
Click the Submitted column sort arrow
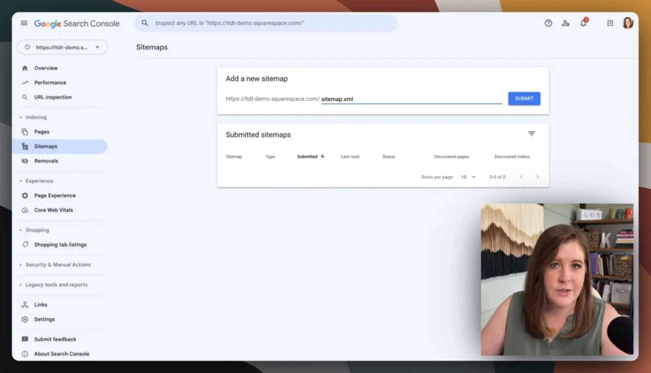pos(323,156)
